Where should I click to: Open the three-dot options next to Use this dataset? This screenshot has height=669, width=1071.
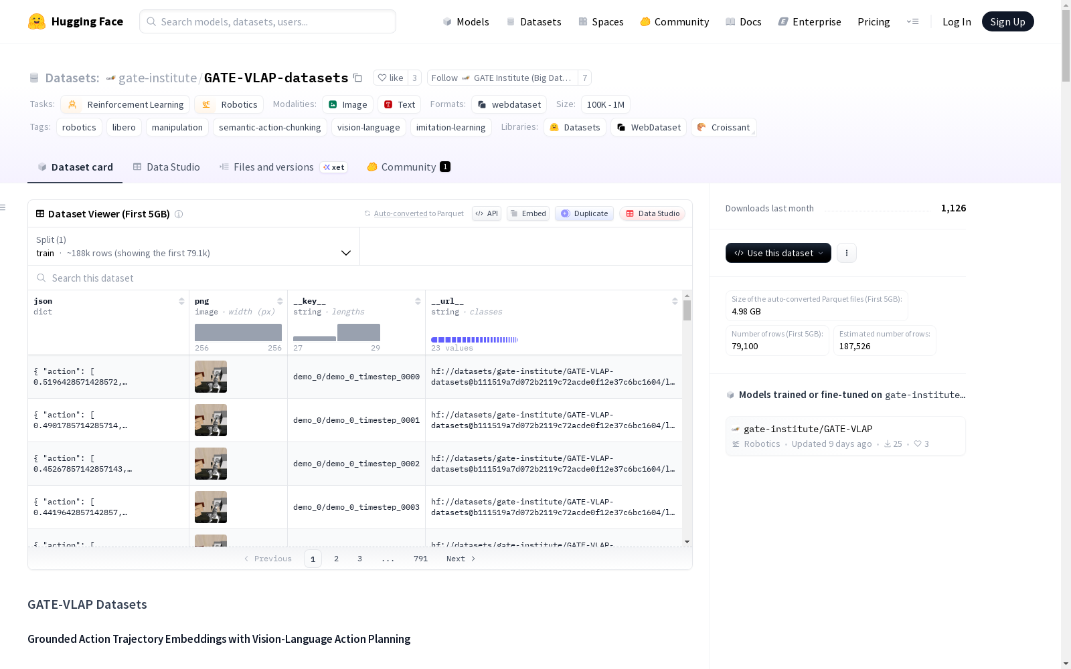click(846, 253)
